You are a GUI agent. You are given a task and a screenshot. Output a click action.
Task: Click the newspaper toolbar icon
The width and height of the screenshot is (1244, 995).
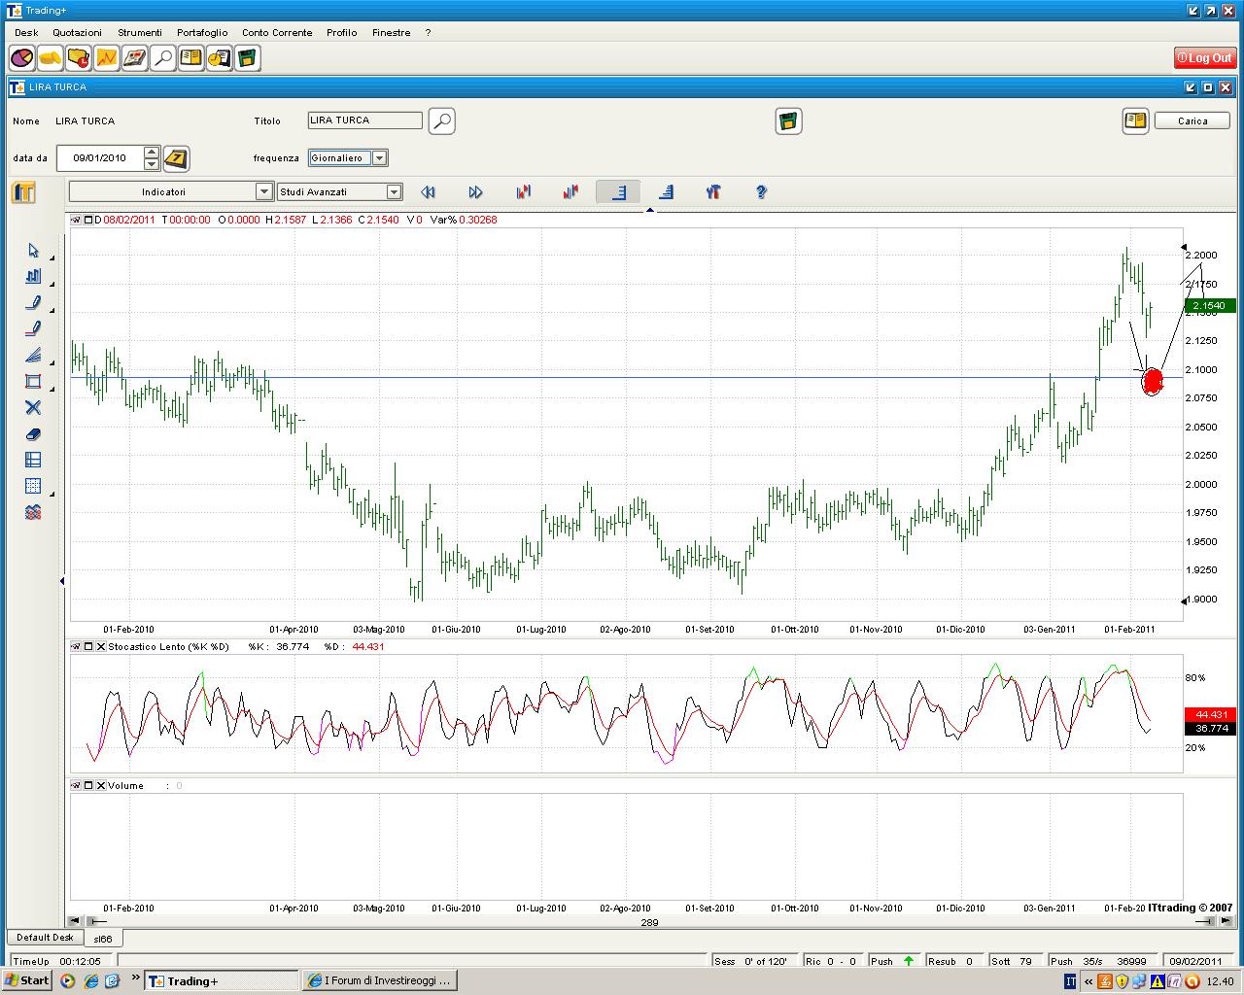click(x=135, y=58)
